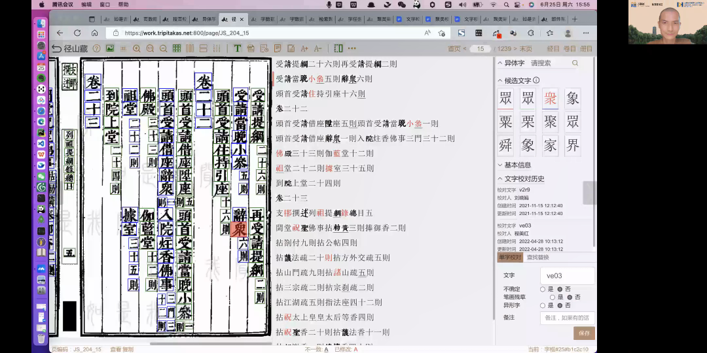Select 是 for 不确定
Screen dimensions: 707x353
click(543, 289)
